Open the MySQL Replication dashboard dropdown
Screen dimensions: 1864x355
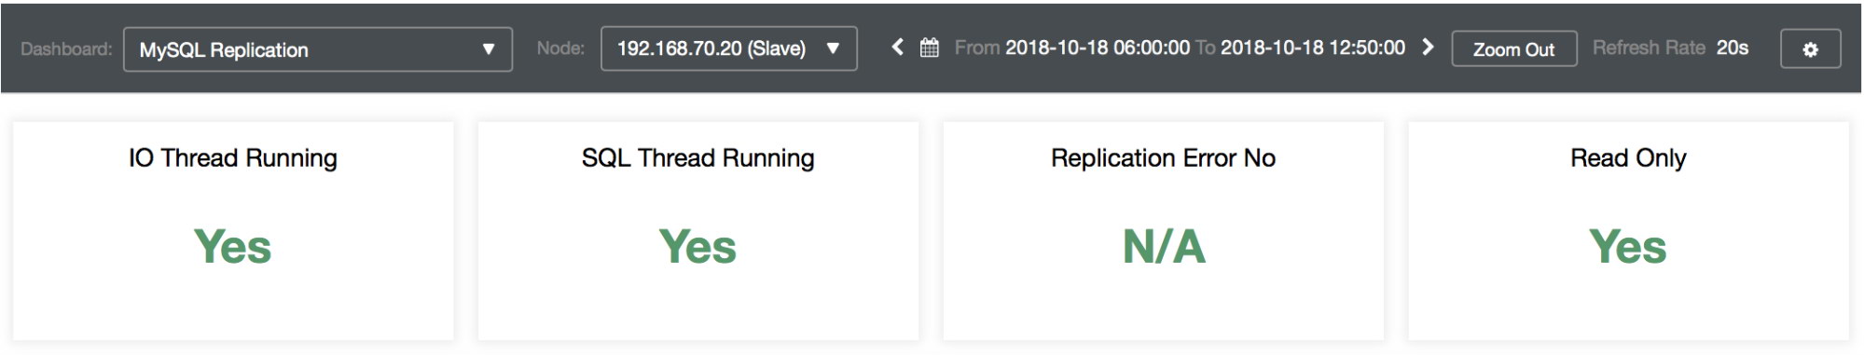point(318,49)
